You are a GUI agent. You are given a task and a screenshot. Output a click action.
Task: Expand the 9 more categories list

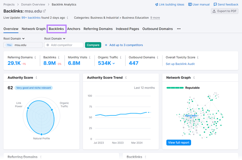pyautogui.click(x=155, y=18)
